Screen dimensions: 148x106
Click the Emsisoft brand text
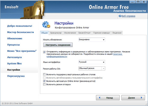(12, 7)
